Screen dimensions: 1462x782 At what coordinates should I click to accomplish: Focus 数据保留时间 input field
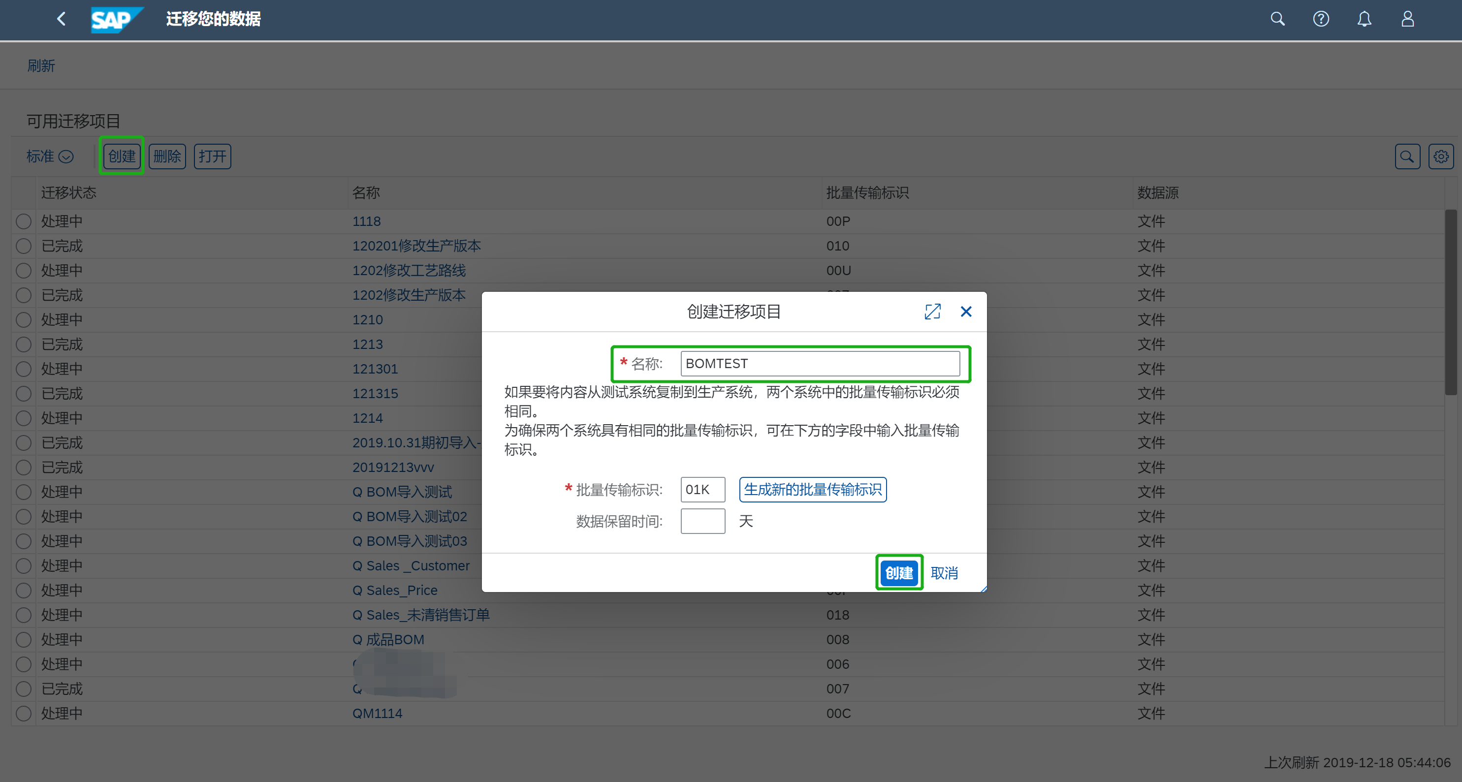point(702,521)
